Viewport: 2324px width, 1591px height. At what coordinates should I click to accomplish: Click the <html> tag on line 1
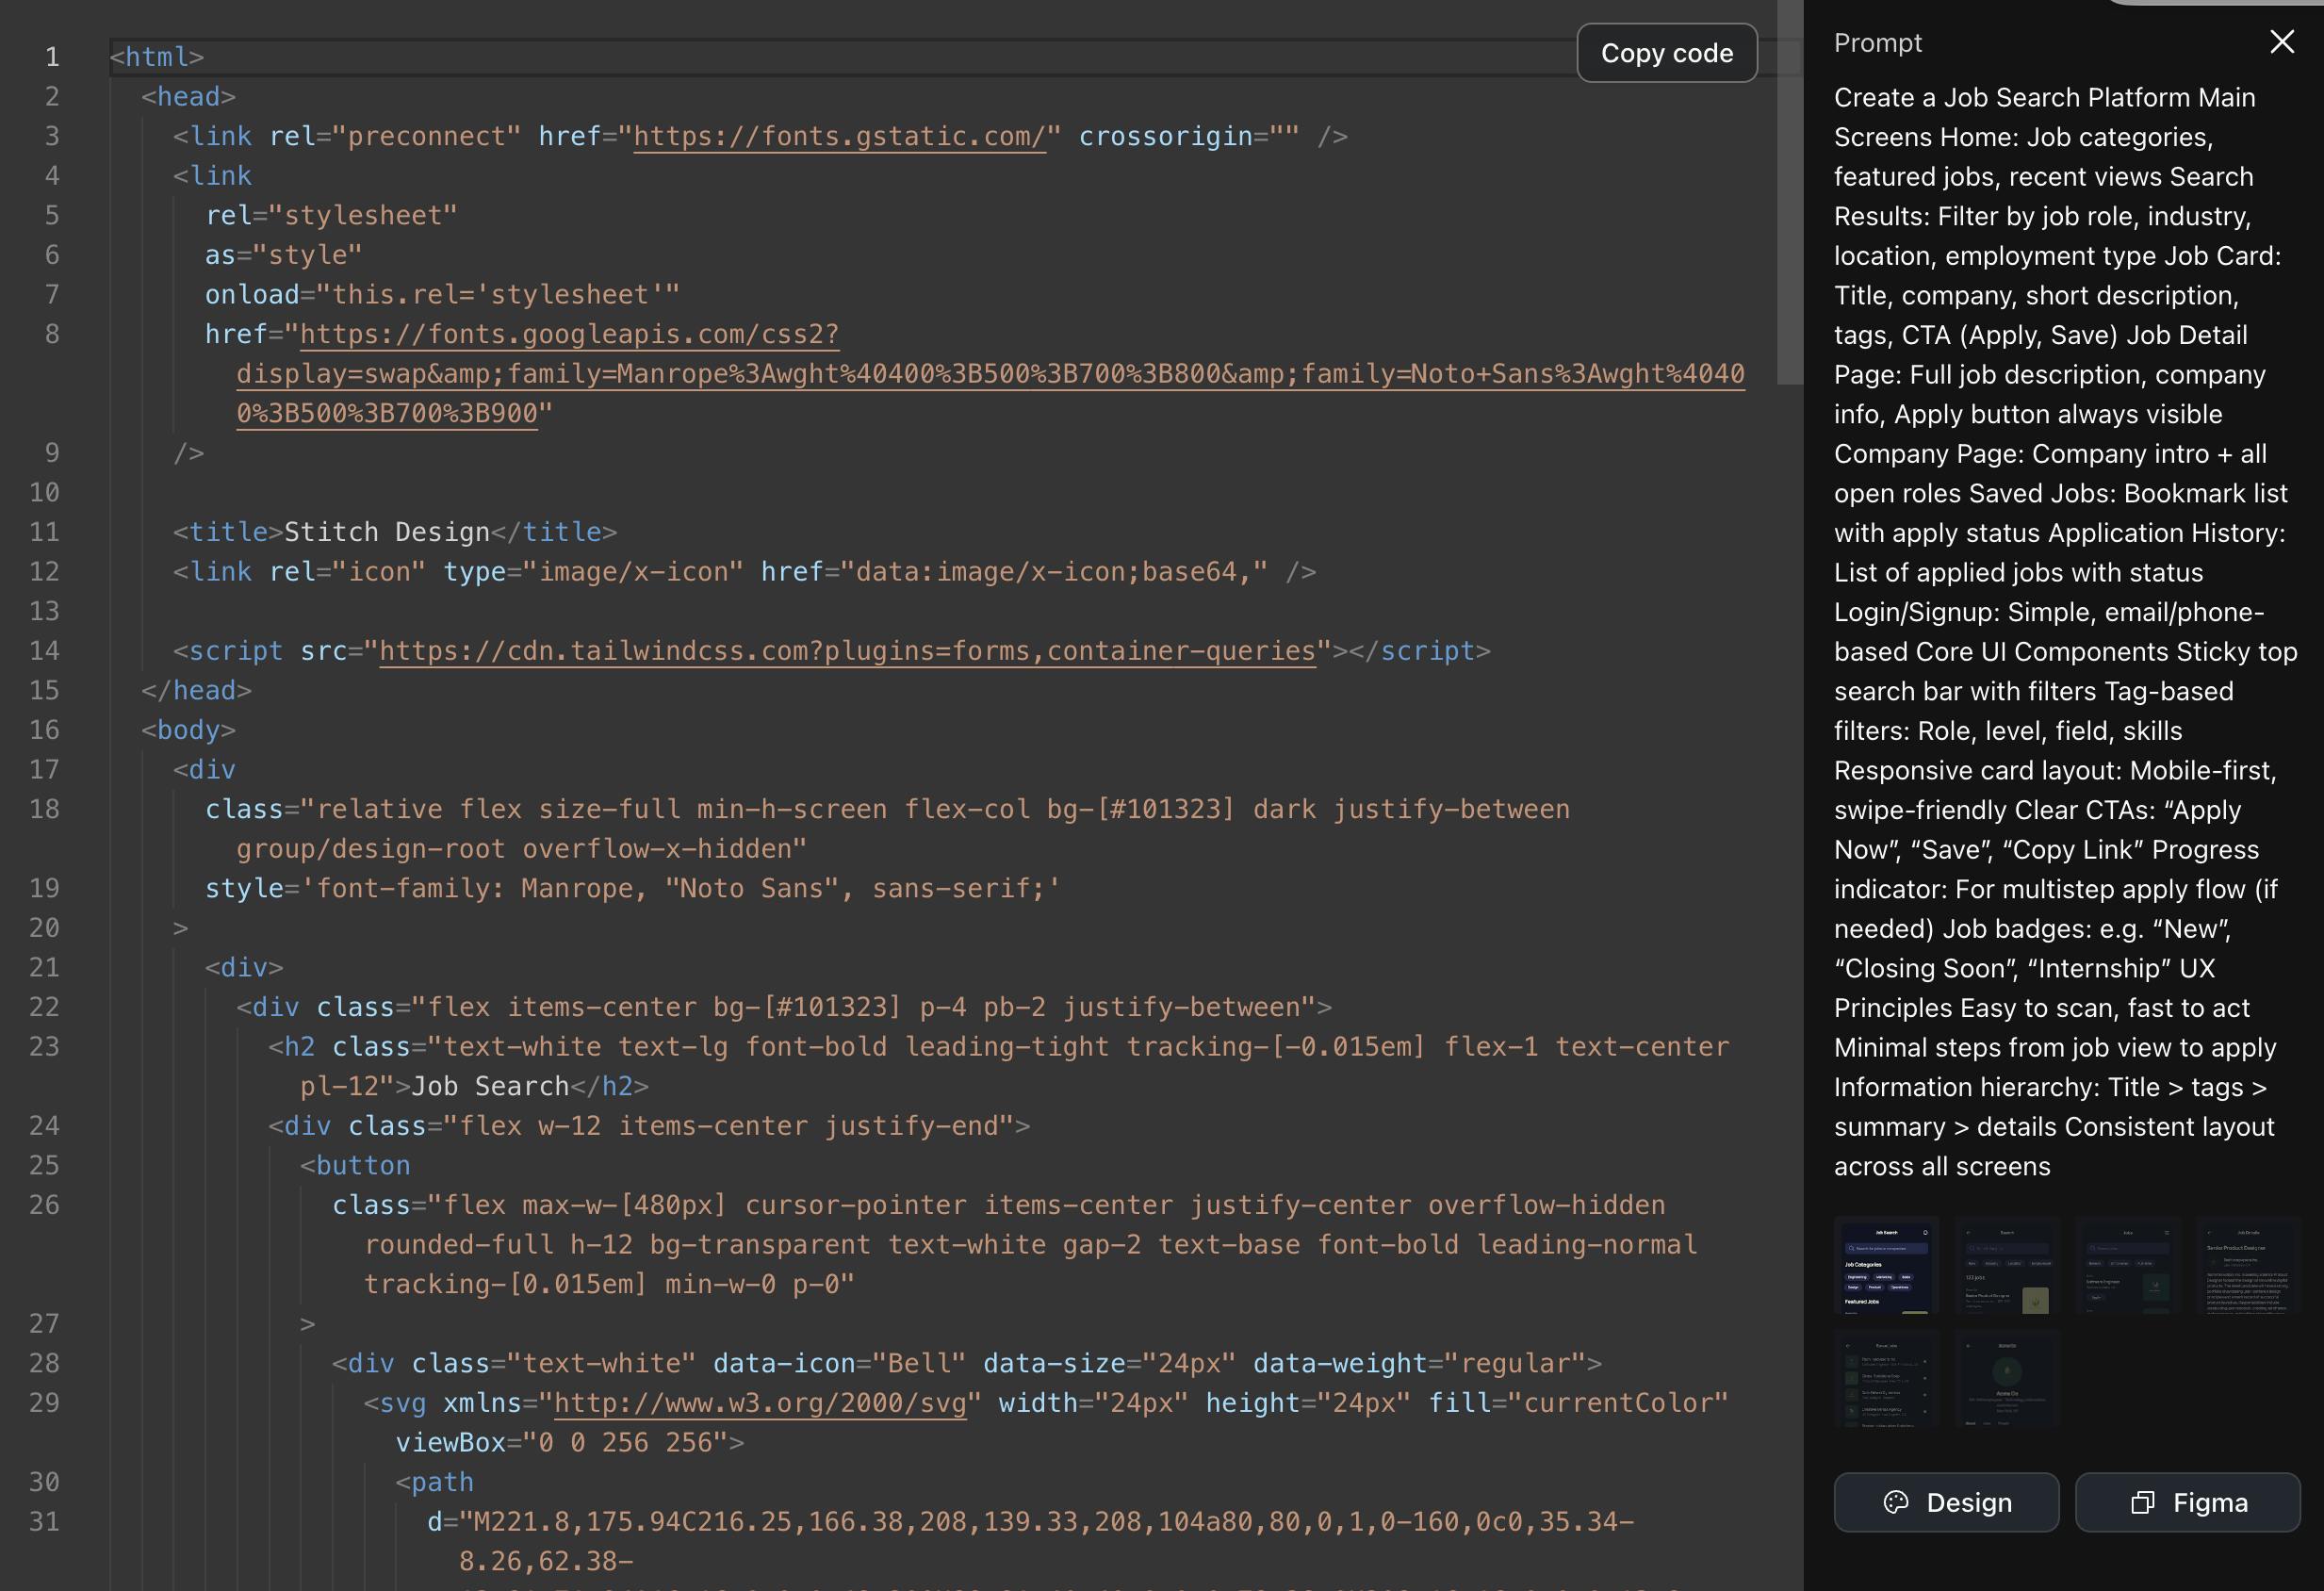click(157, 57)
